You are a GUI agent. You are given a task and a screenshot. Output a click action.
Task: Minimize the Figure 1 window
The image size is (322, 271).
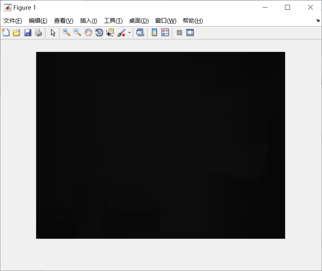265,7
